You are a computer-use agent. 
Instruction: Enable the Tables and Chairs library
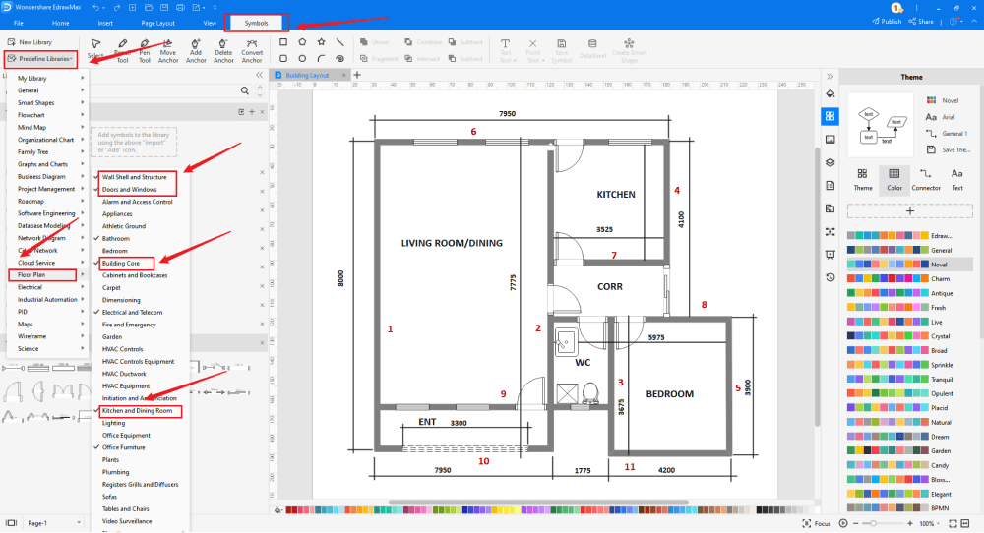pos(126,509)
